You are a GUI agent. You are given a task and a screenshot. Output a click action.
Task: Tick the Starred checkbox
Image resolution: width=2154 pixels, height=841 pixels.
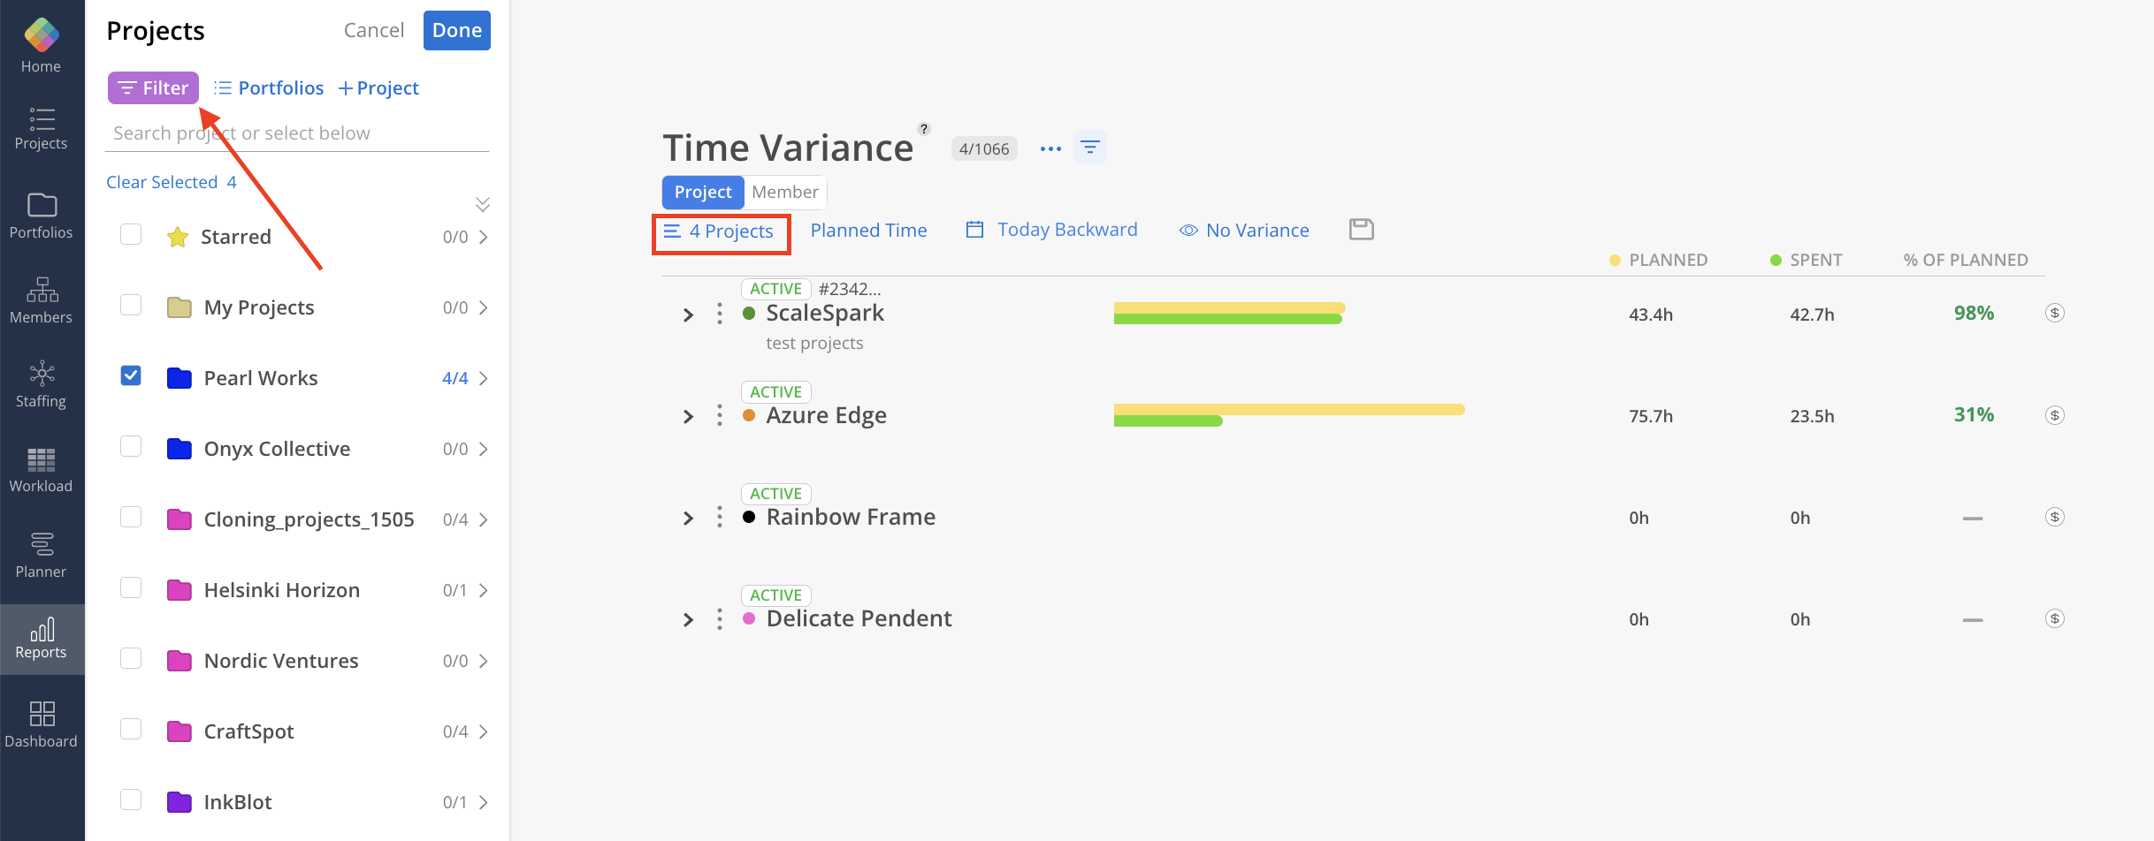click(131, 234)
